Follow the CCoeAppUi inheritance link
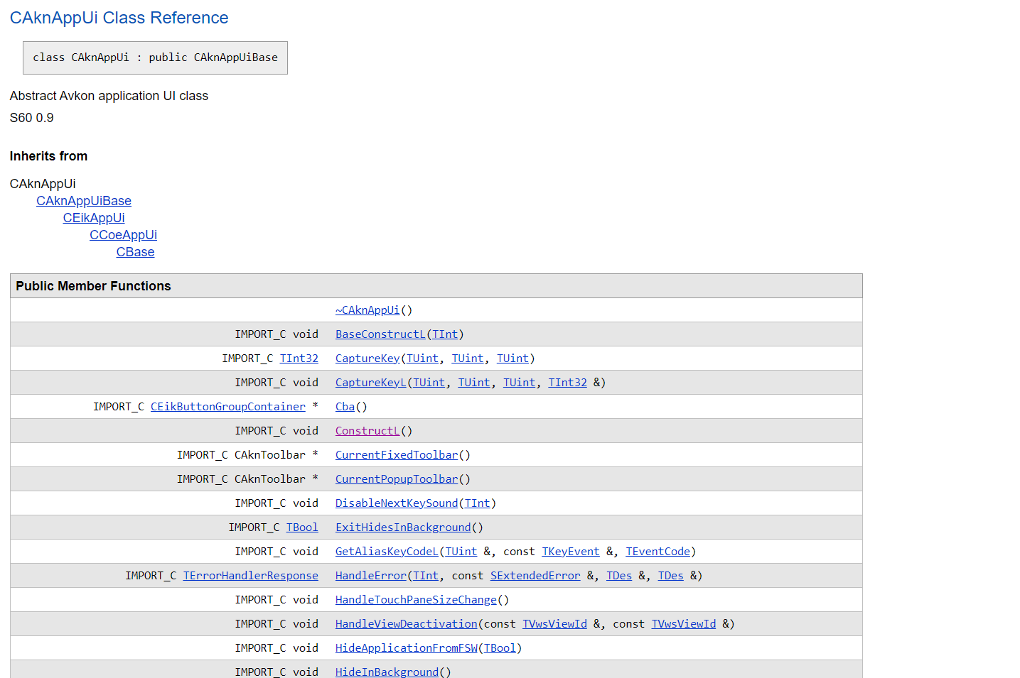Screen dimensions: 1020x678 pyautogui.click(x=123, y=235)
